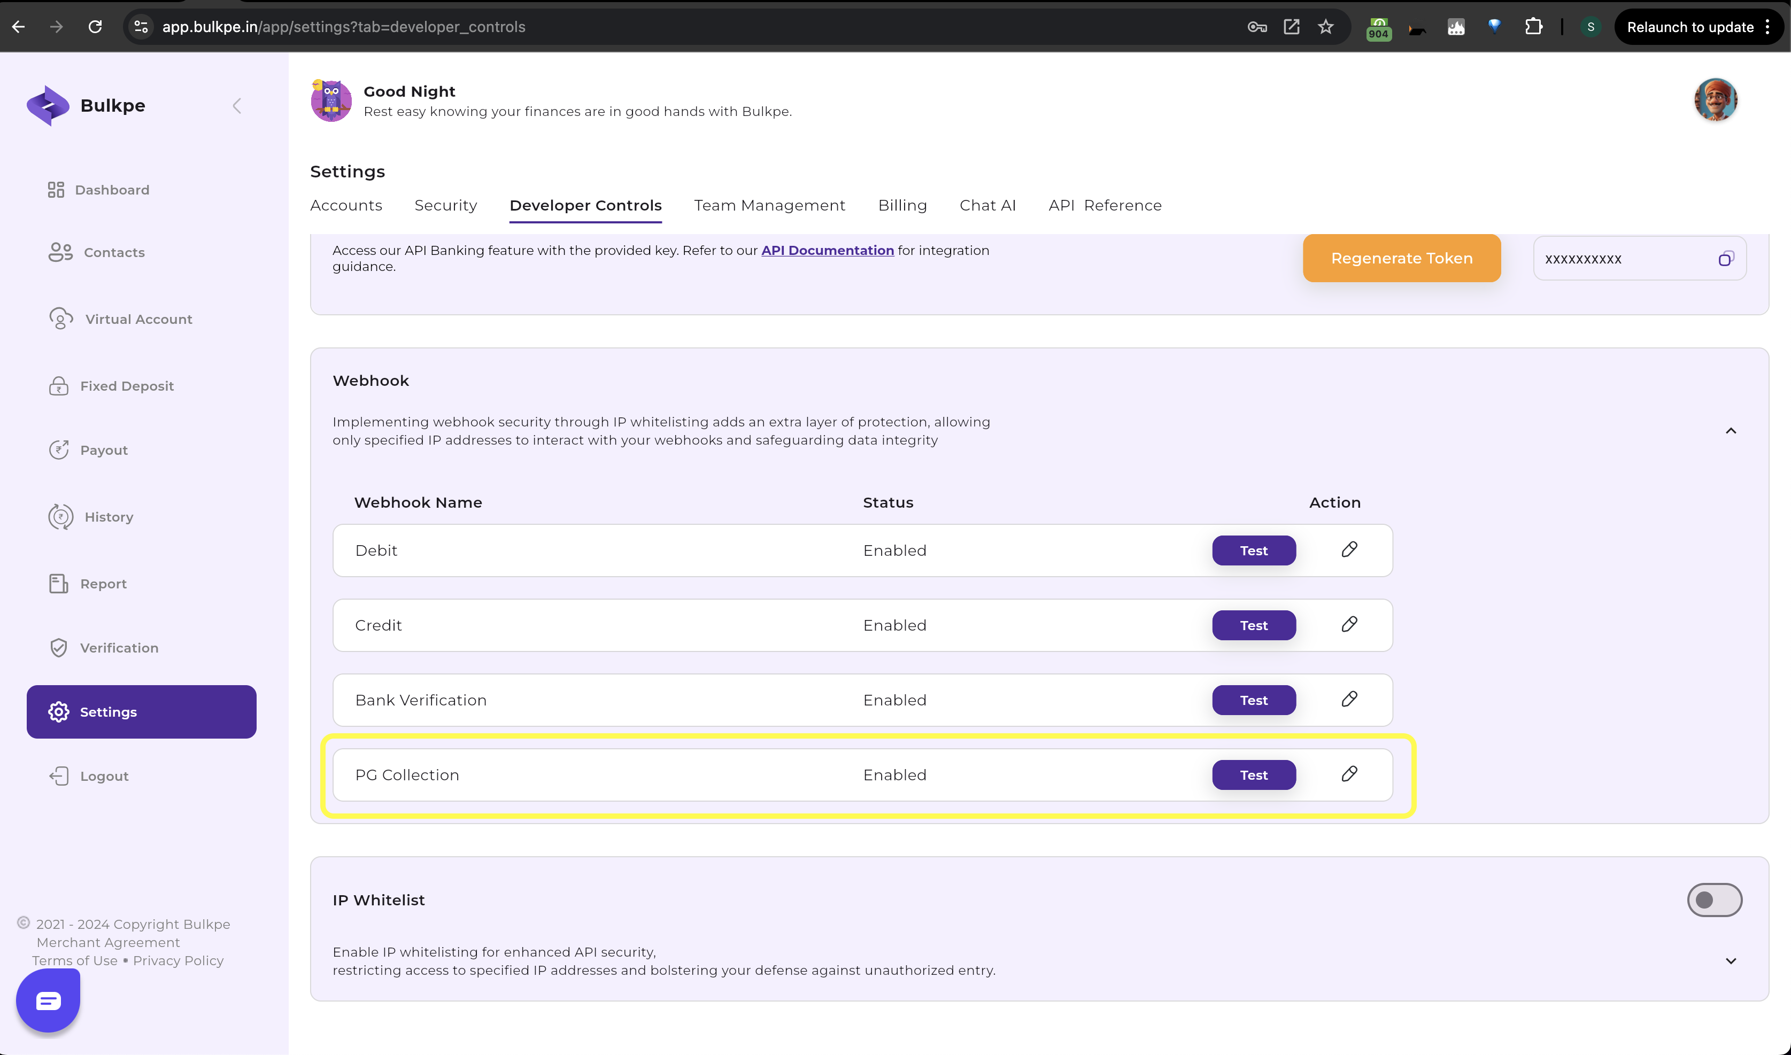The image size is (1791, 1055).
Task: Edit the Bank Verification webhook
Action: pyautogui.click(x=1349, y=699)
